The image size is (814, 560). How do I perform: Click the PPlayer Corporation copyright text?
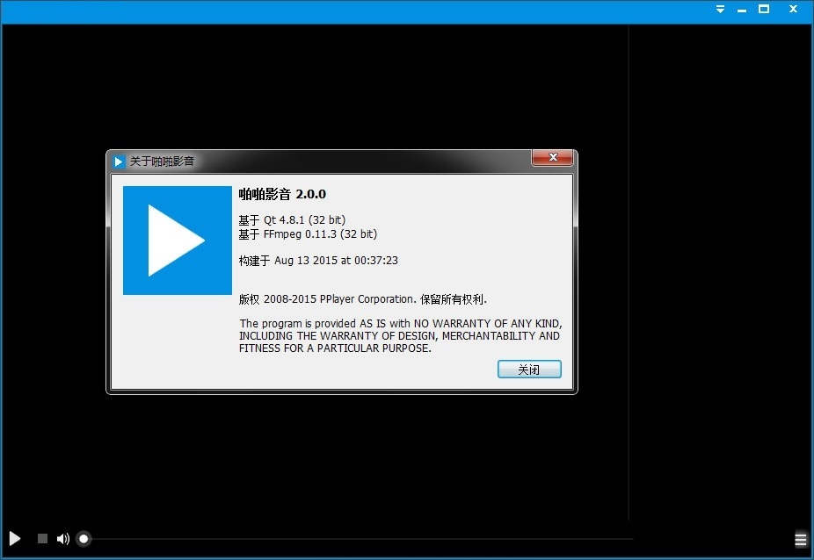[x=362, y=299]
